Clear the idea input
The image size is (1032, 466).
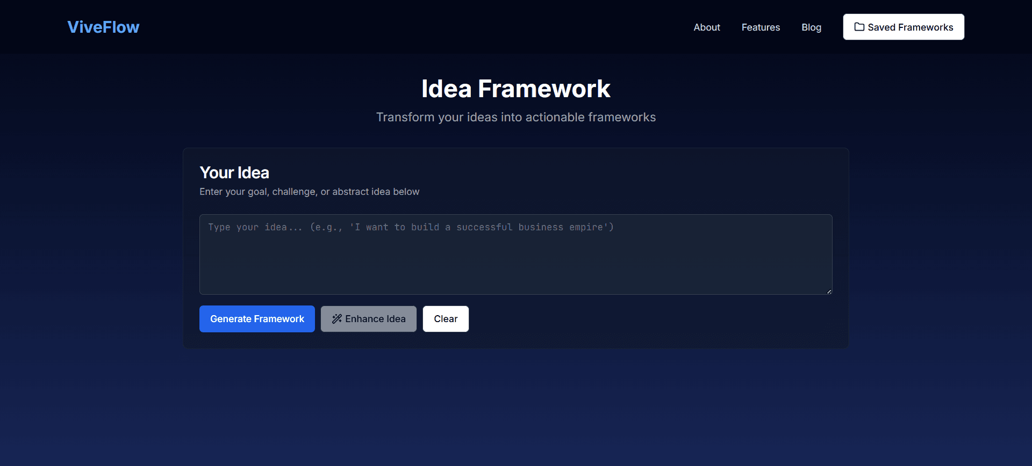tap(446, 319)
